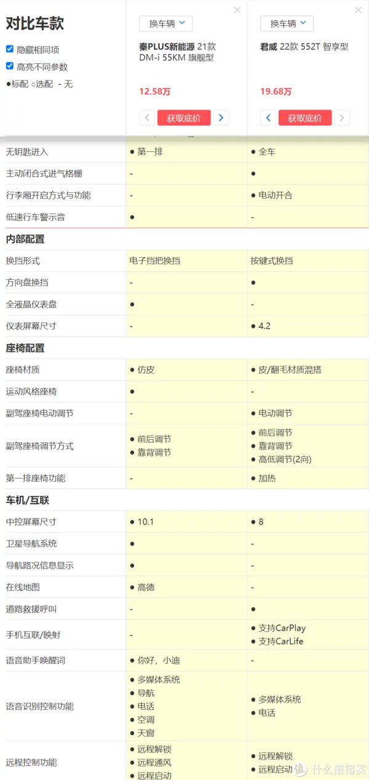Screen dimensions: 369x780
Task: Click the 道路救援呼叫 row label
Action: (31, 609)
